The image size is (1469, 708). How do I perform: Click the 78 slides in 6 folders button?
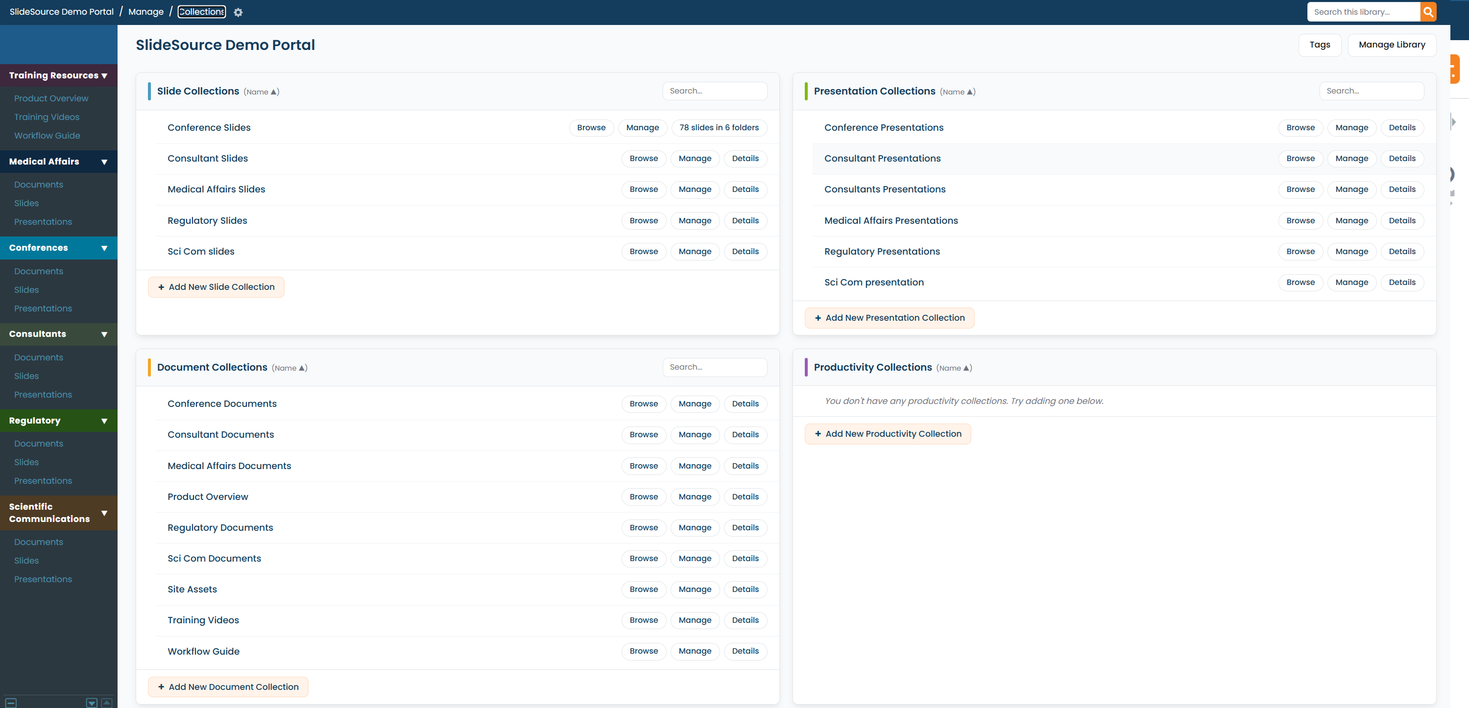point(719,128)
